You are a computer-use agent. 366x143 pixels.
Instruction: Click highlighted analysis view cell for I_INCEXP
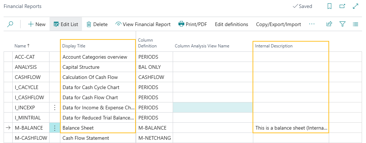tap(213, 108)
